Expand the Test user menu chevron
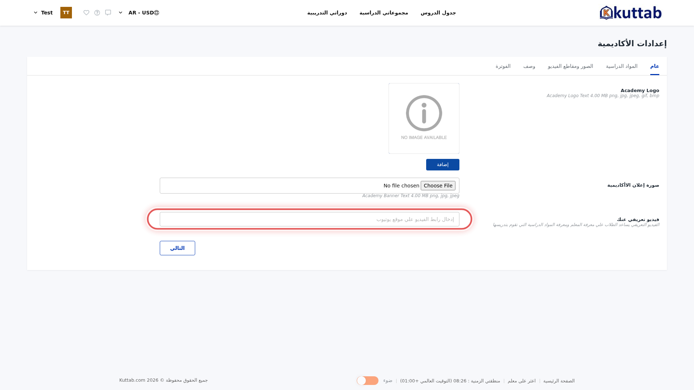694x390 pixels. coord(35,13)
